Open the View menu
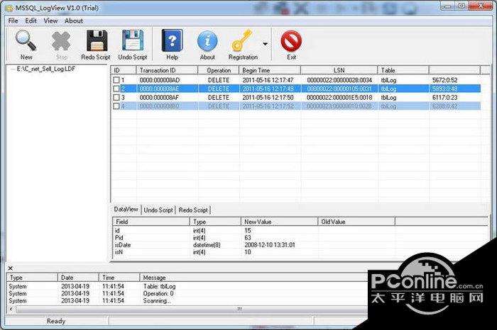The width and height of the screenshot is (497, 330). pos(50,21)
